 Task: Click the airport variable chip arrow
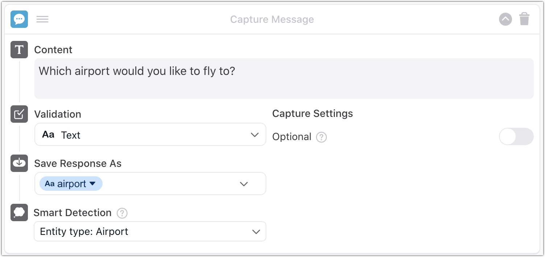[x=93, y=184]
